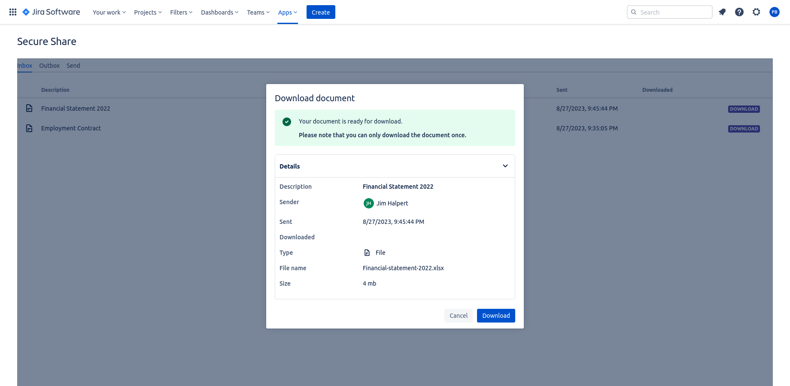Click the Secure Share page title

[x=47, y=42]
